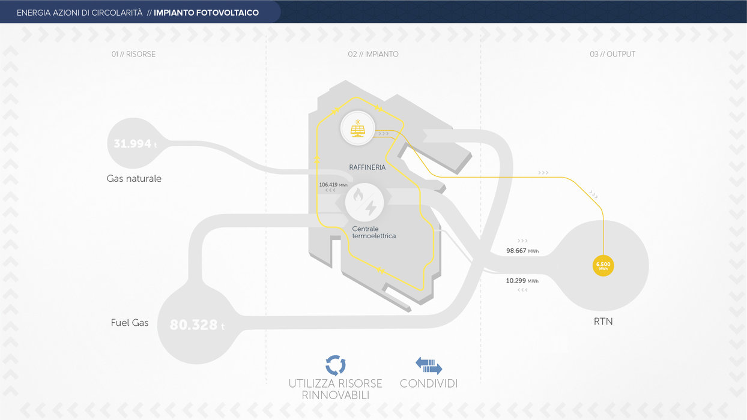Image resolution: width=747 pixels, height=420 pixels.
Task: Click the Gas naturale label
Action: click(x=134, y=179)
